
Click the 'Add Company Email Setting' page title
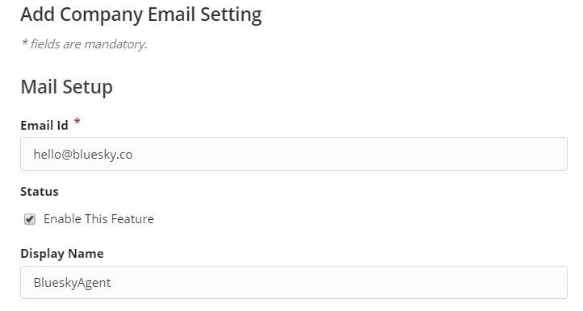coord(141,15)
